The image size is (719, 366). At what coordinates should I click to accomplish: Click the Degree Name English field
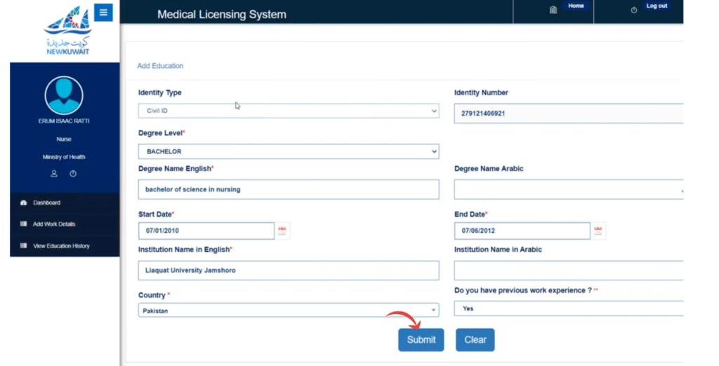point(289,189)
